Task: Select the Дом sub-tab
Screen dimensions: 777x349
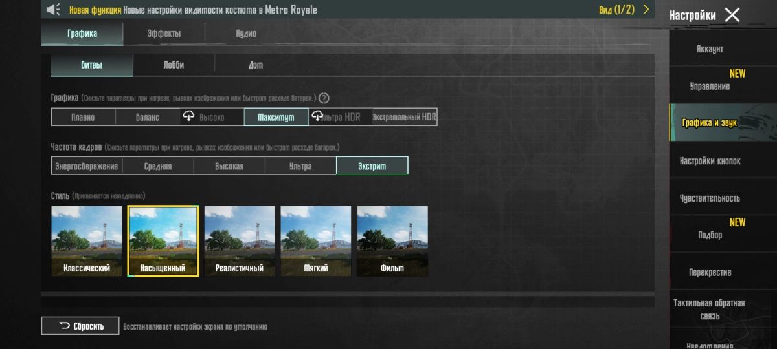Action: (256, 65)
